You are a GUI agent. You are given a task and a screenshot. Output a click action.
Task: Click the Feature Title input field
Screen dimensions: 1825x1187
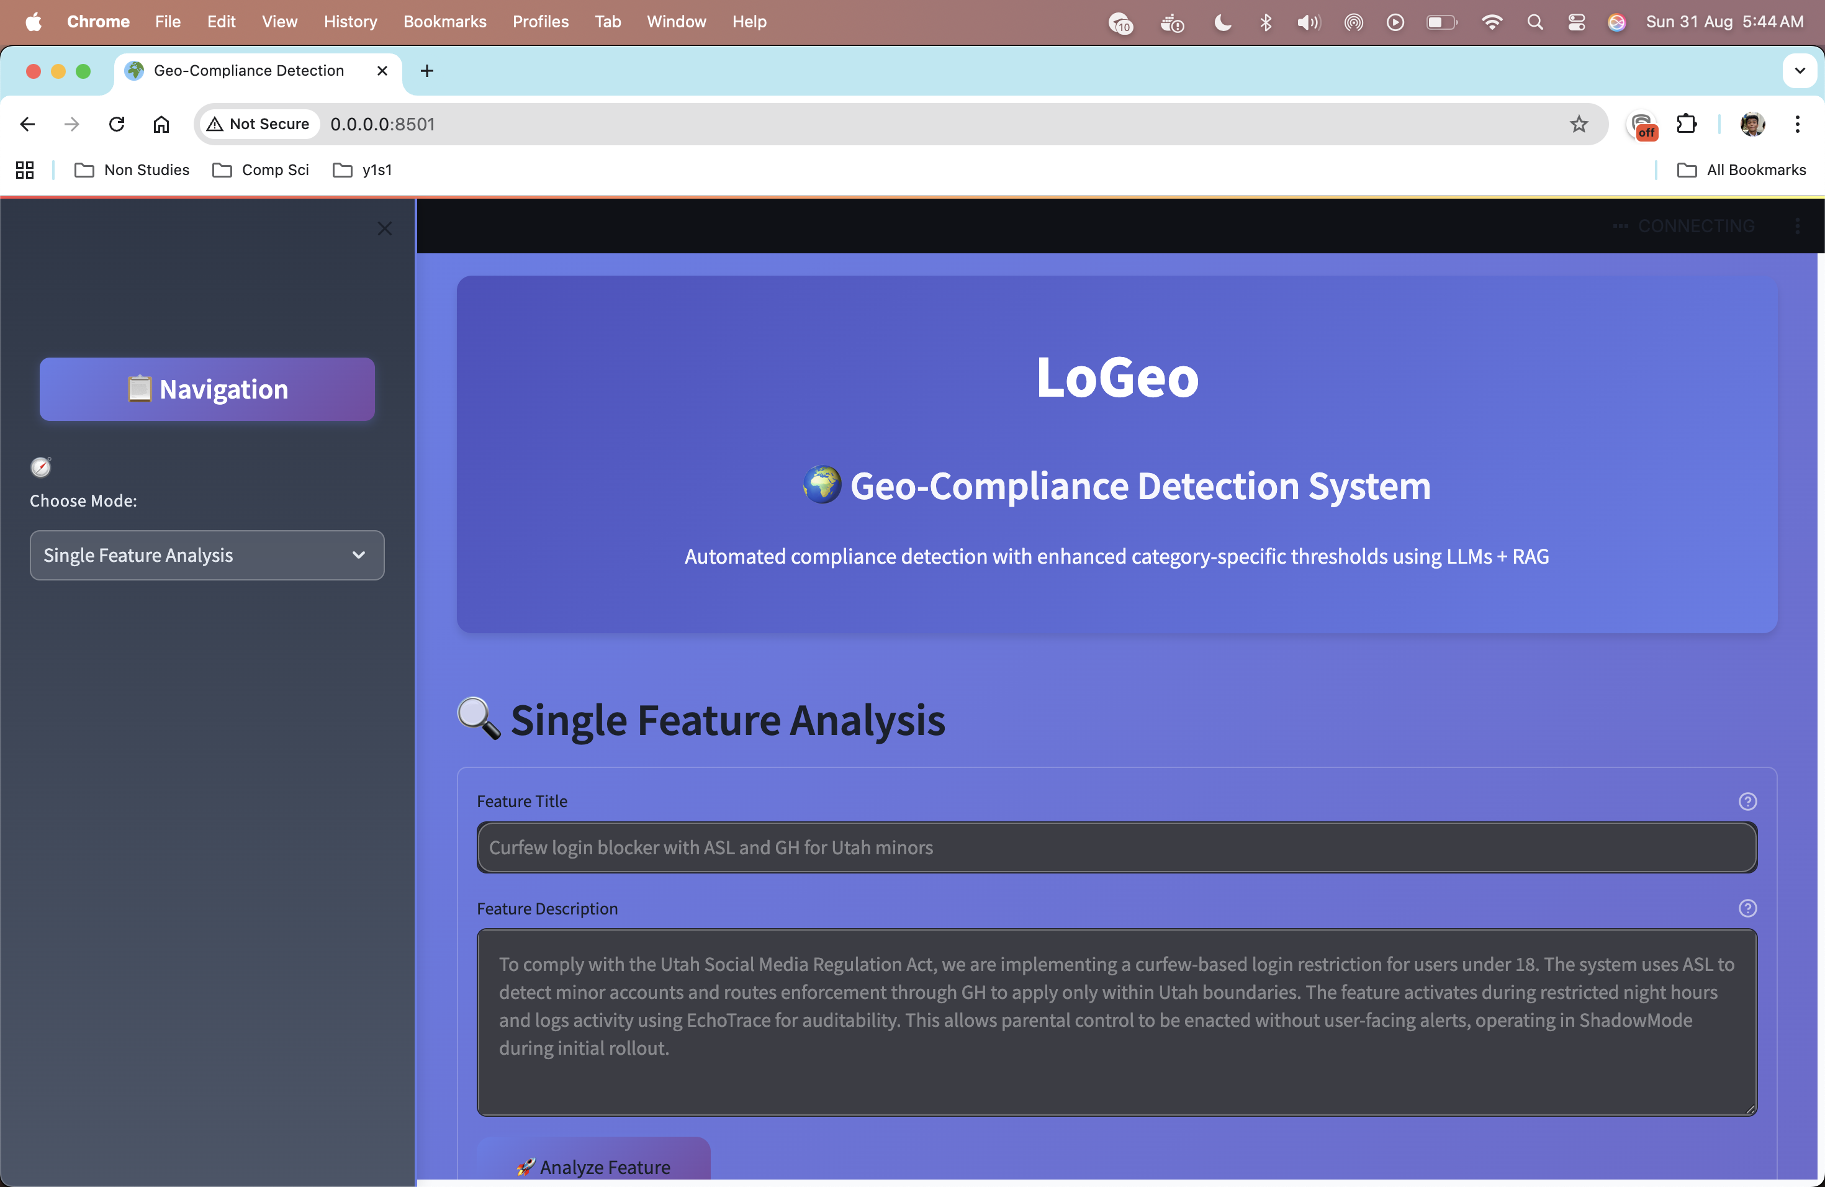[1115, 847]
